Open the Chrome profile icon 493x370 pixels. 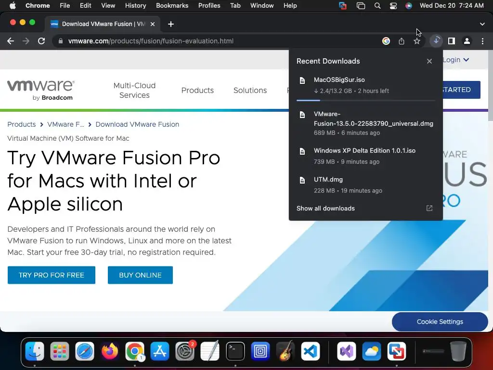point(467,41)
